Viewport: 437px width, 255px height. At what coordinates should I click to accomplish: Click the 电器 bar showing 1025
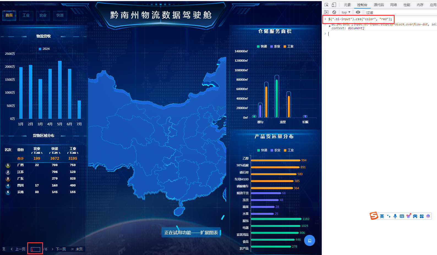click(276, 226)
